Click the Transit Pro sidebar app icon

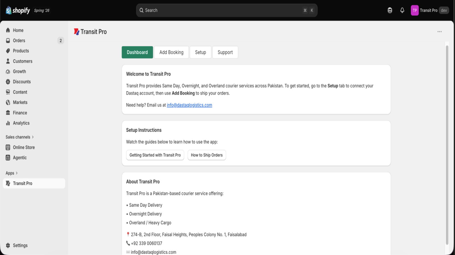[8, 183]
